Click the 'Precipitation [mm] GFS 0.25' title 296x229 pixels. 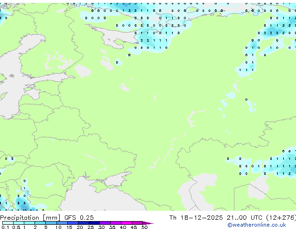click(47, 218)
